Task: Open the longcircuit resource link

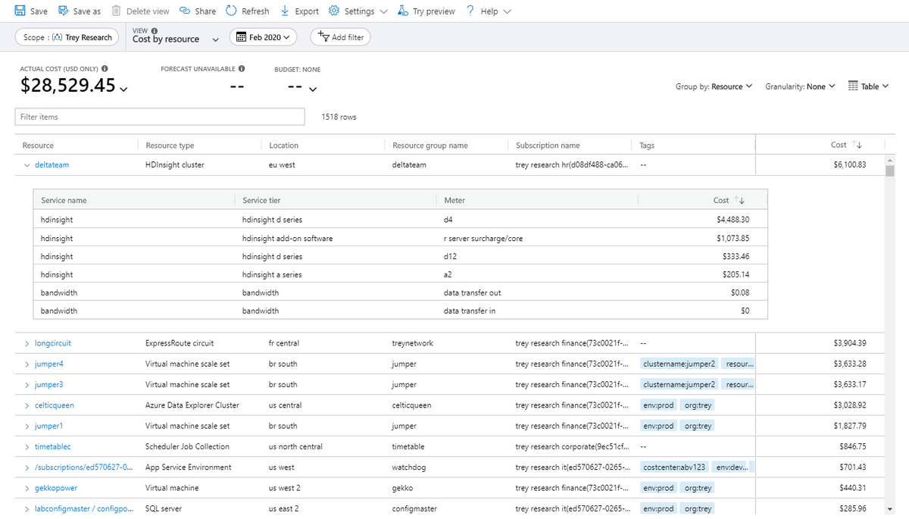Action: point(53,343)
